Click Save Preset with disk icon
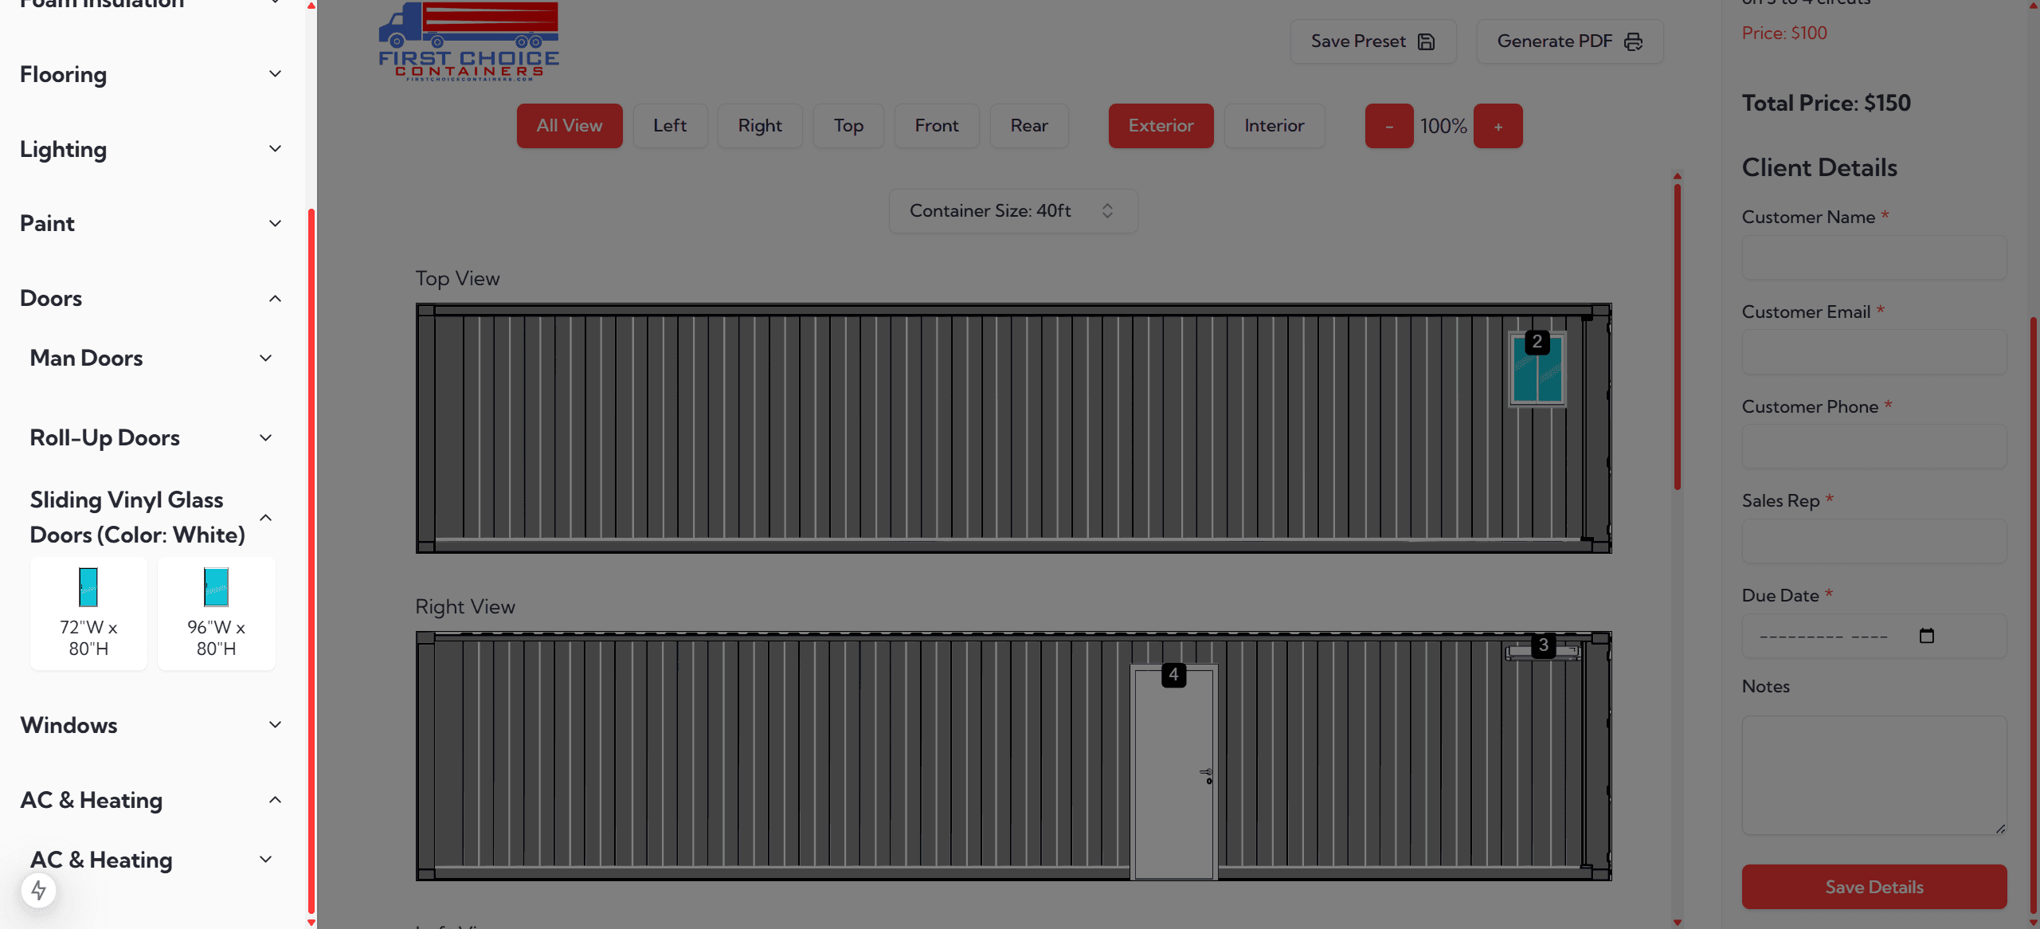2040x929 pixels. [1372, 41]
